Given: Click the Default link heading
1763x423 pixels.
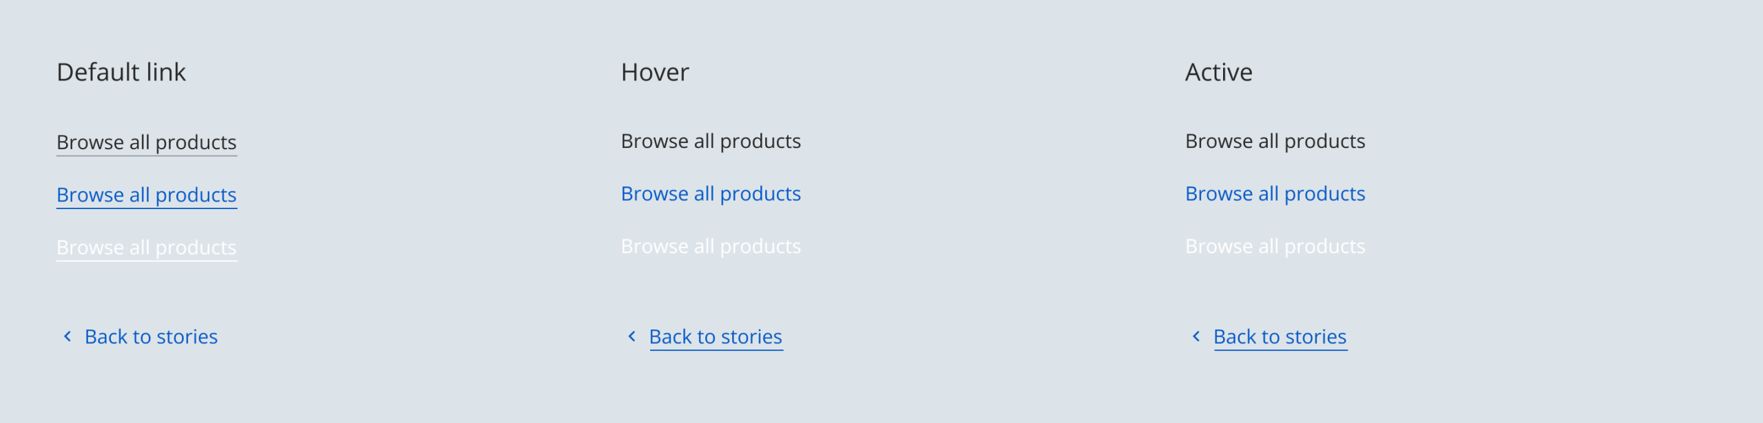Looking at the screenshot, I should 121,72.
